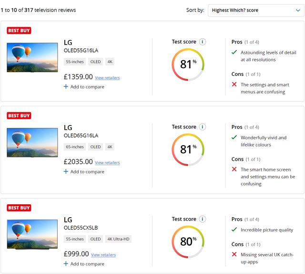The width and height of the screenshot is (305, 274).
Task: Select the 4K Ultra-HD tag on OLED55CX5LB
Action: pyautogui.click(x=118, y=239)
